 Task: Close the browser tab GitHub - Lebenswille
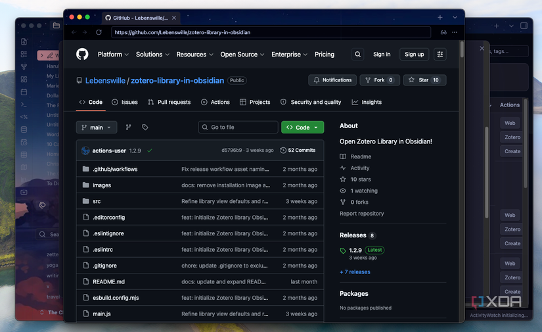[x=174, y=18]
